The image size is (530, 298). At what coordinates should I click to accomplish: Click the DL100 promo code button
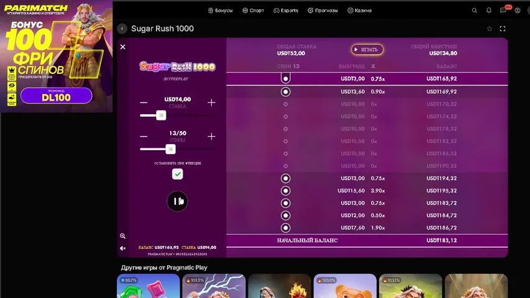coord(56,96)
